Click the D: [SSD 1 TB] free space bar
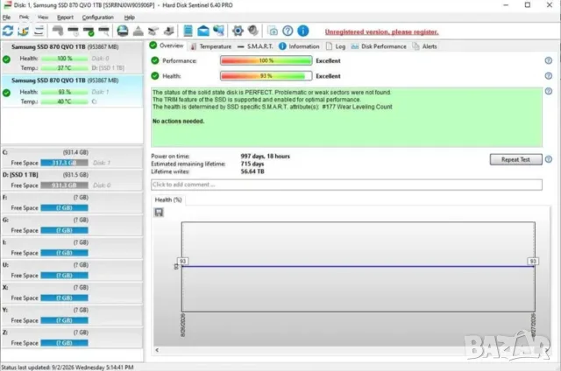This screenshot has height=371, width=561. point(64,185)
